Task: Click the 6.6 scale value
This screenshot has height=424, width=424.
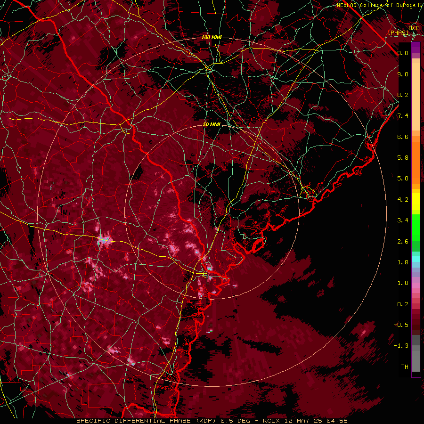Action: [403, 137]
